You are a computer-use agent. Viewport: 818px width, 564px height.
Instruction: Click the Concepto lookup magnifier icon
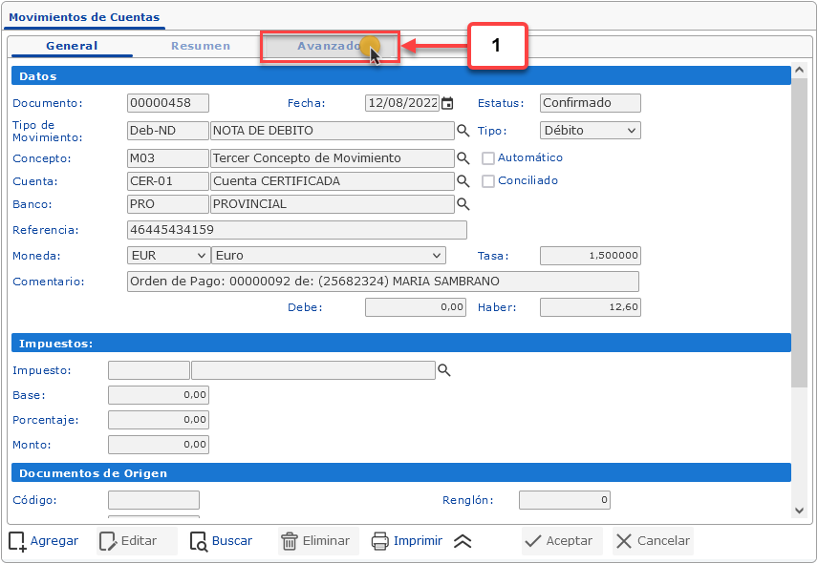tap(463, 158)
